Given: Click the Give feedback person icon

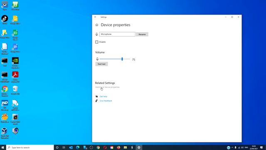Looking at the screenshot, I should 96,101.
